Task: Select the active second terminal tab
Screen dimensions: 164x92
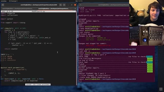Action: coord(54,8)
